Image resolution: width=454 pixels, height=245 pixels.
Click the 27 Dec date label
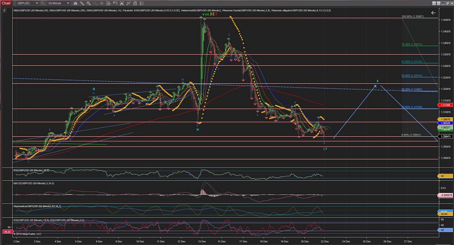click(408, 242)
